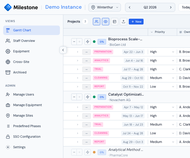The height and width of the screenshot is (158, 190).
Task: Go to the Equipment view
Action: 31,51
